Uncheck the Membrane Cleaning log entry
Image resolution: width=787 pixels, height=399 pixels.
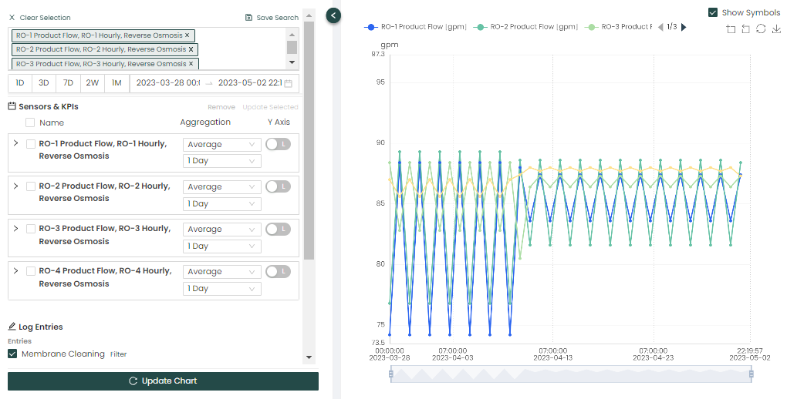tap(12, 354)
